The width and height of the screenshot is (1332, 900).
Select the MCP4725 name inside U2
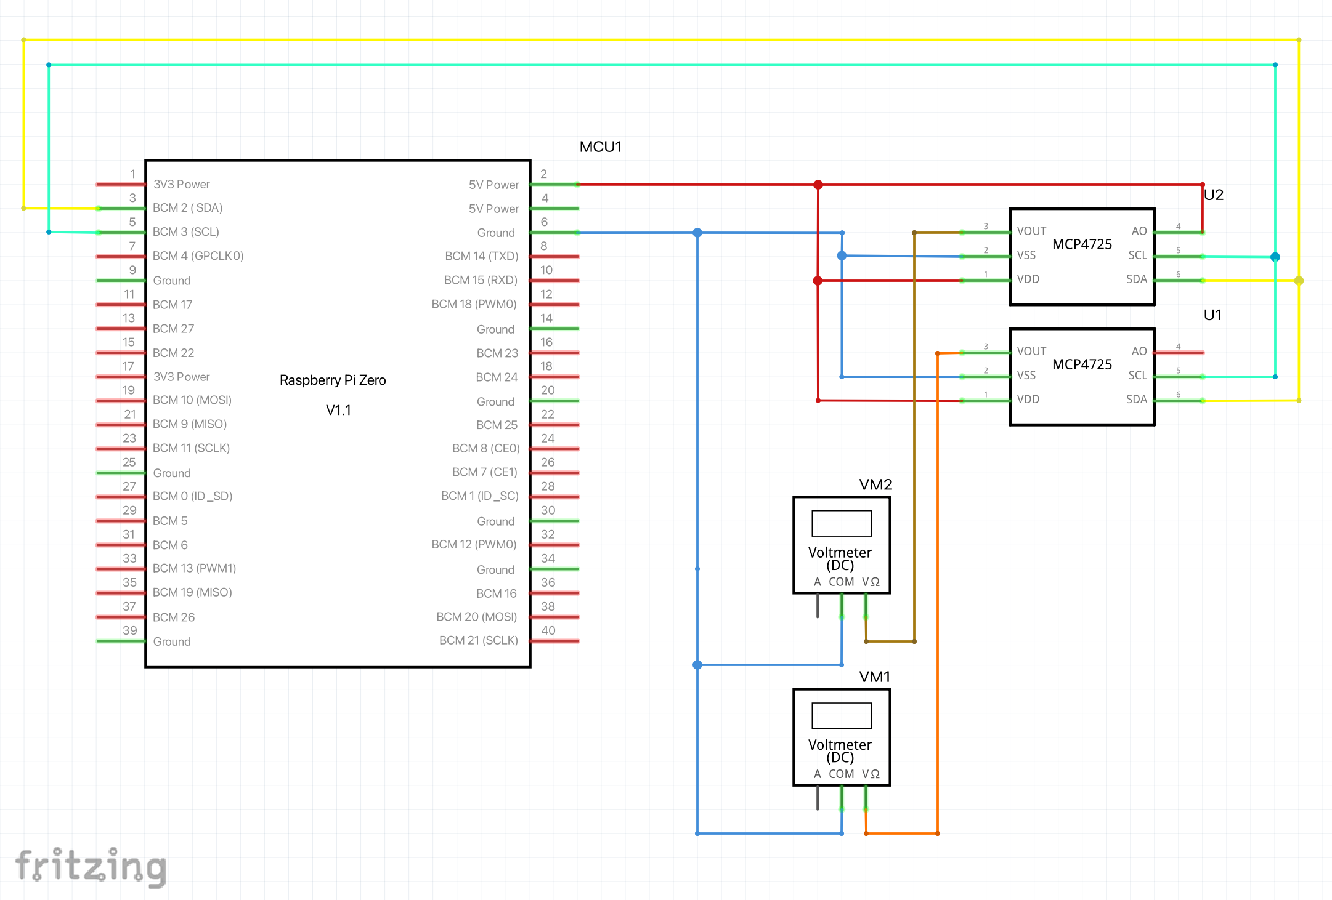pos(1082,244)
